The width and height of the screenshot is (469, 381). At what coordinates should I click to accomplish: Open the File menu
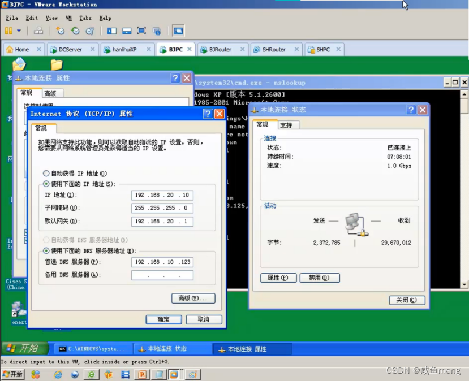12,18
